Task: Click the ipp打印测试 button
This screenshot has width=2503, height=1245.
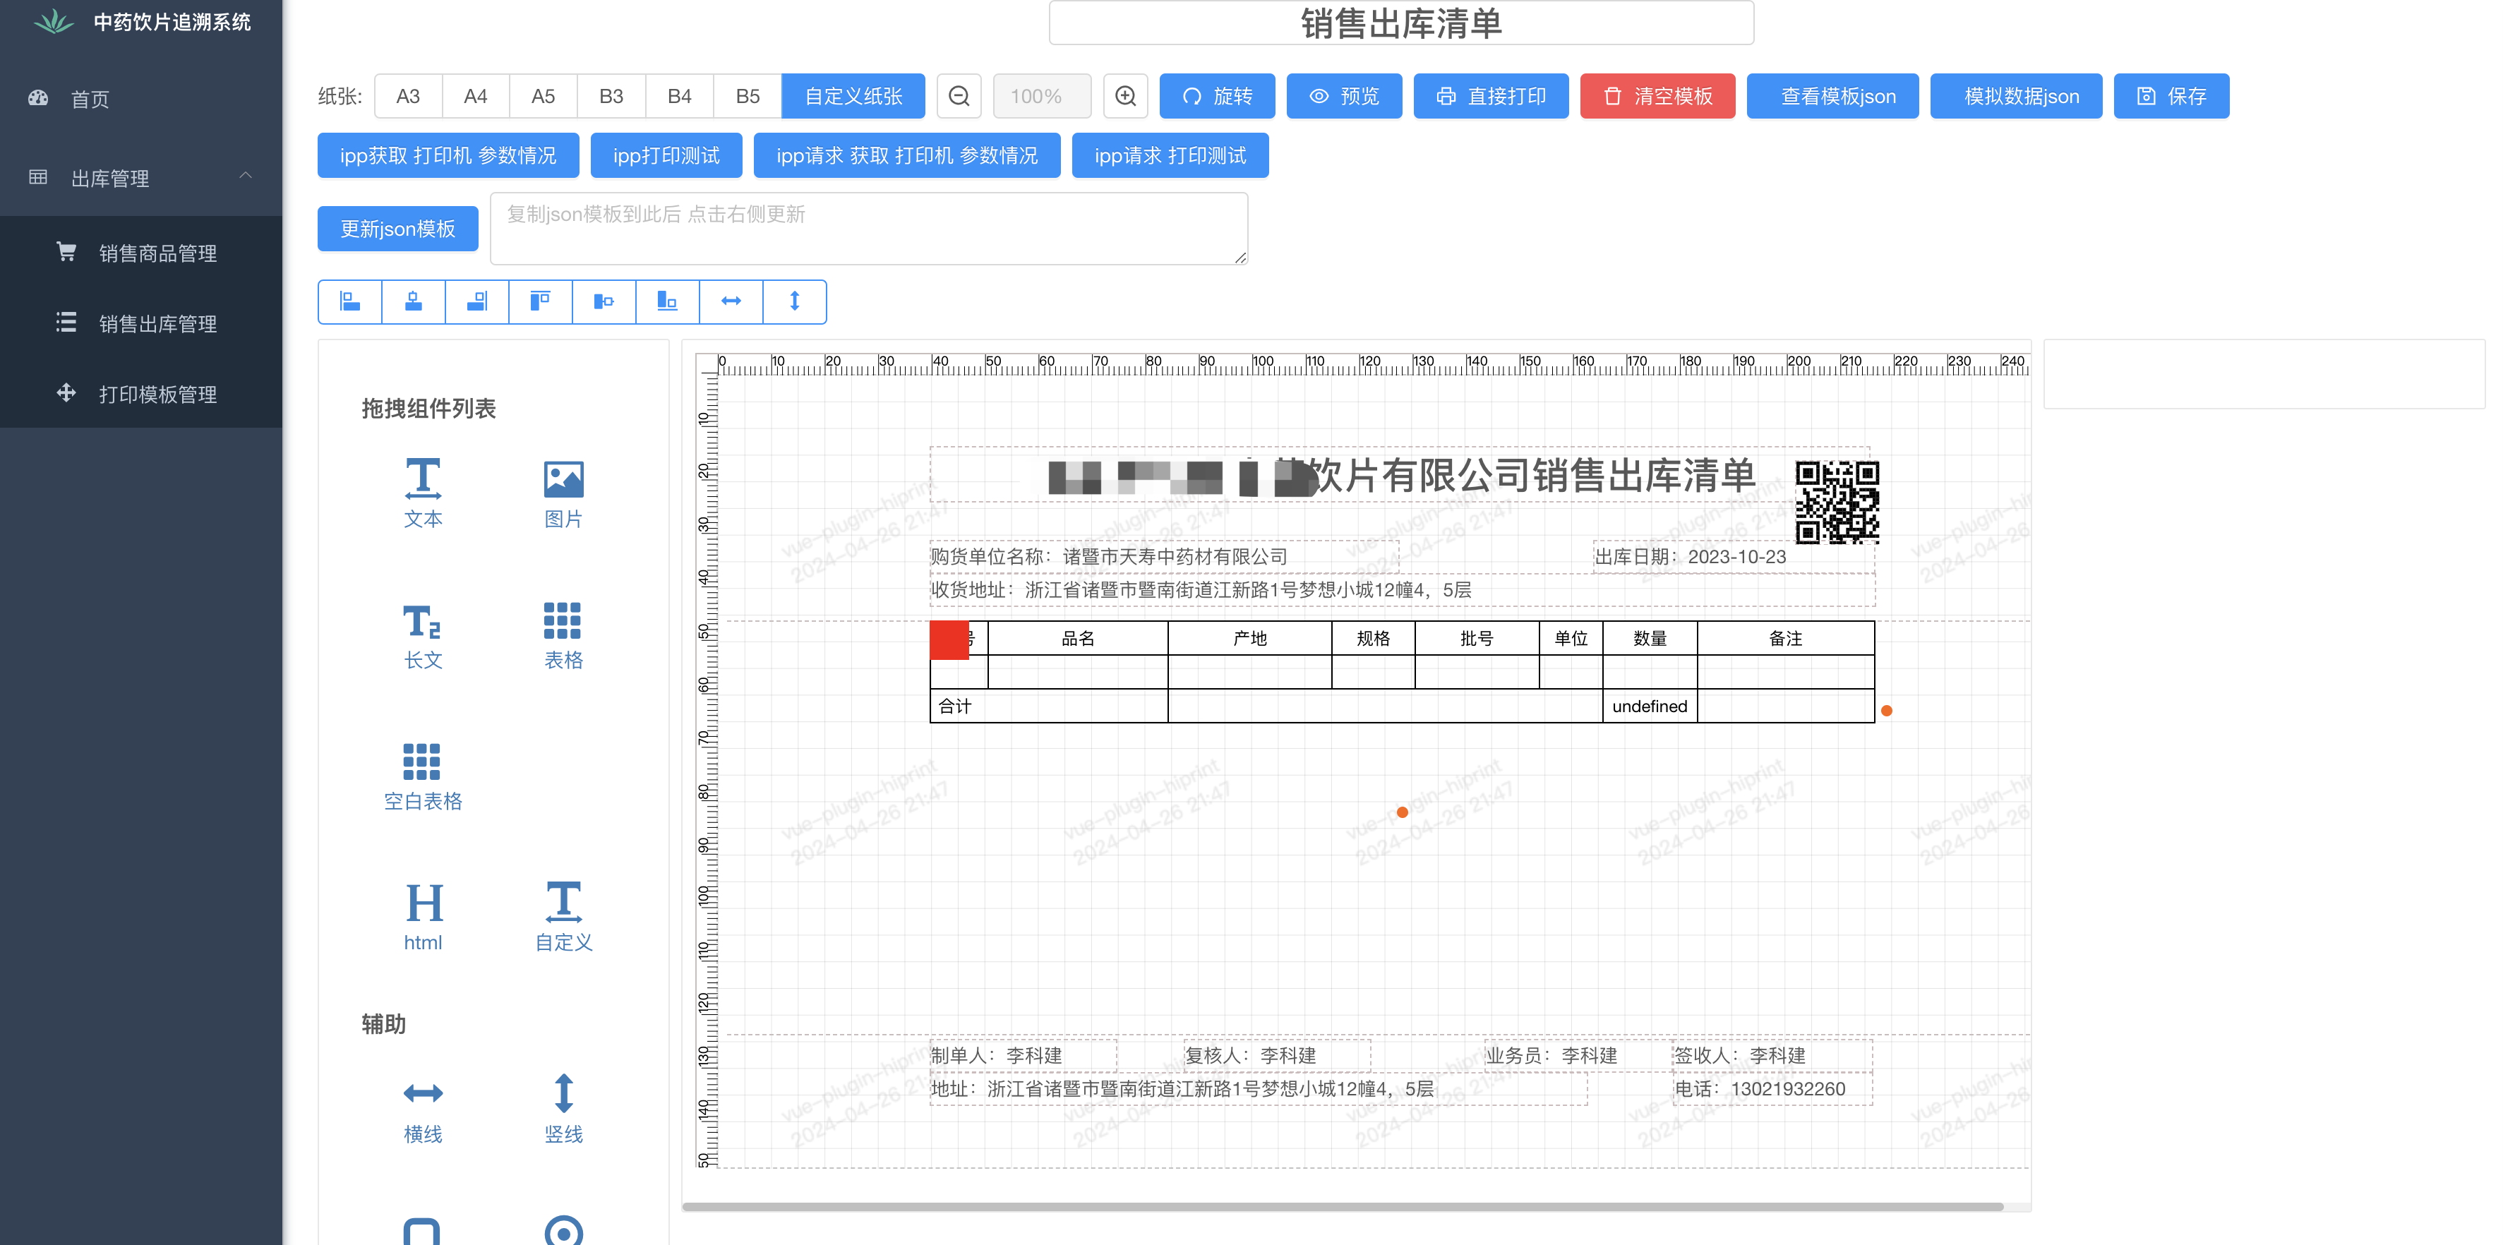Action: pyautogui.click(x=666, y=155)
